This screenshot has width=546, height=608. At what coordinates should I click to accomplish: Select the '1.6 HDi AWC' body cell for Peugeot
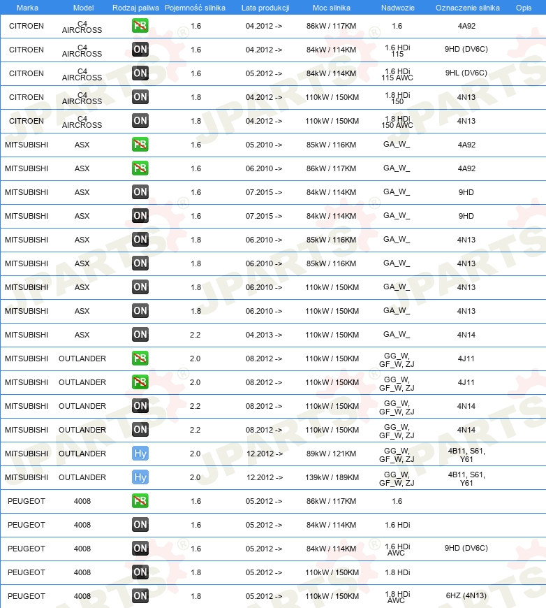(x=397, y=549)
